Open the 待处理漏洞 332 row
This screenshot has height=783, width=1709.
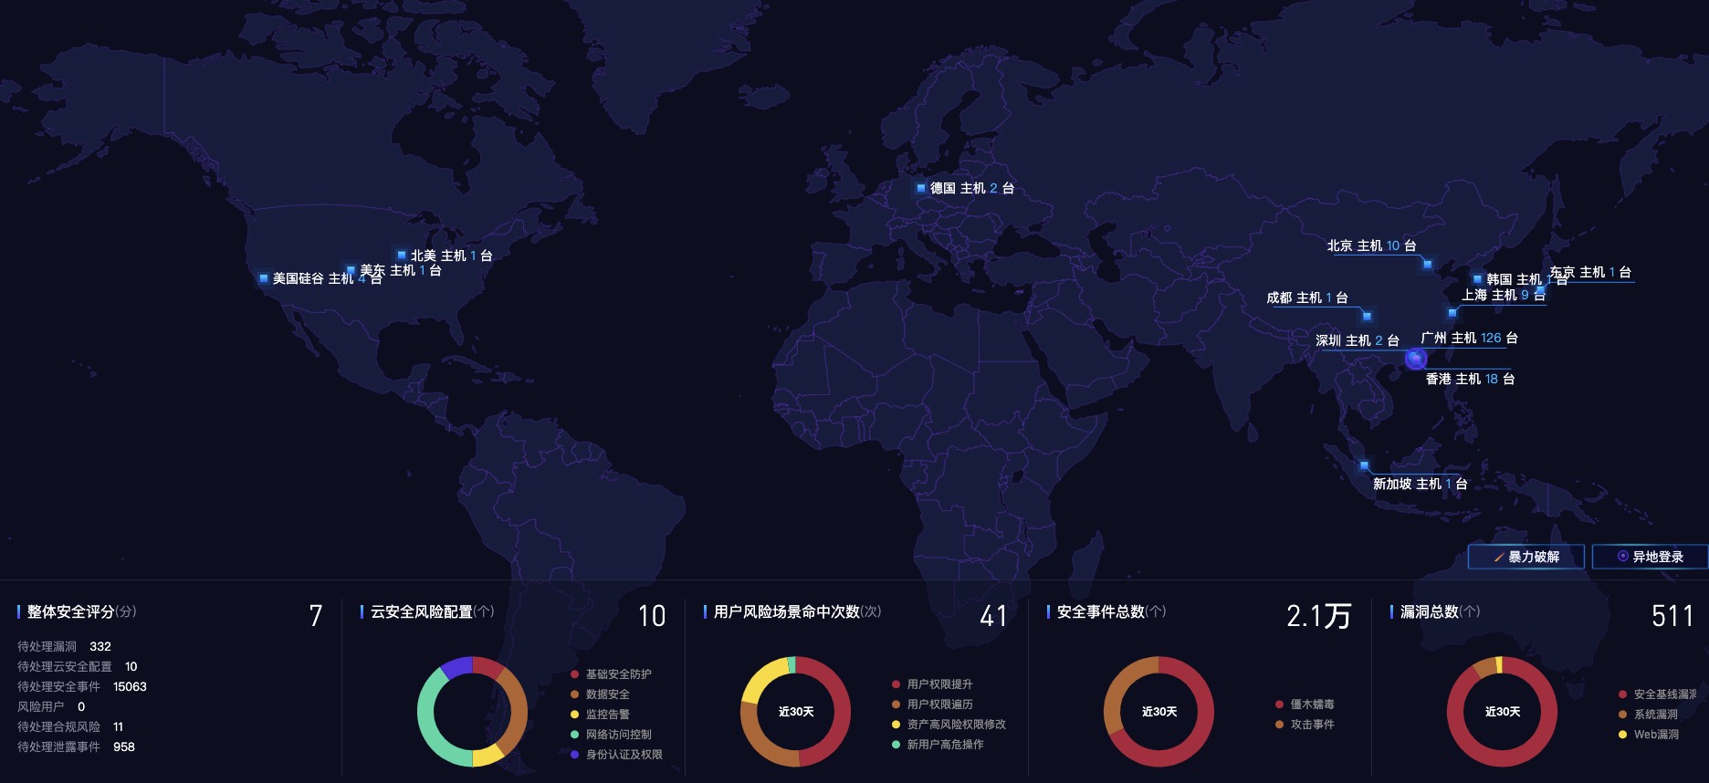point(64,646)
